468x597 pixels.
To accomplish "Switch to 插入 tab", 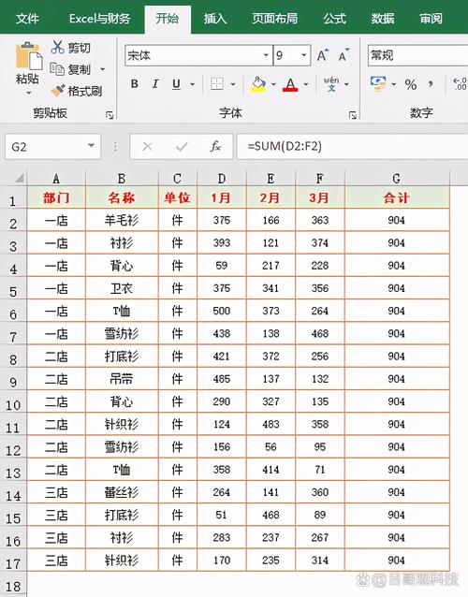I will pyautogui.click(x=215, y=18).
